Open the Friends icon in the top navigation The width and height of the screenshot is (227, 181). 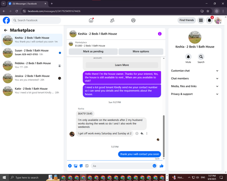[112, 20]
